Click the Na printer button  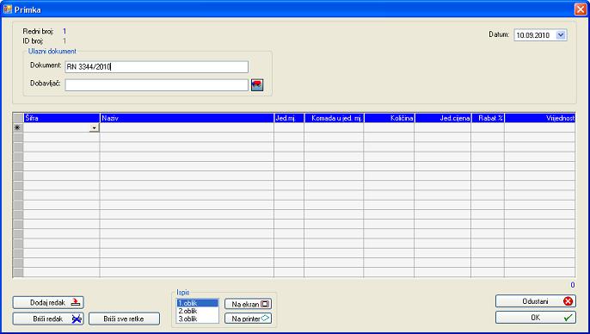pos(248,319)
